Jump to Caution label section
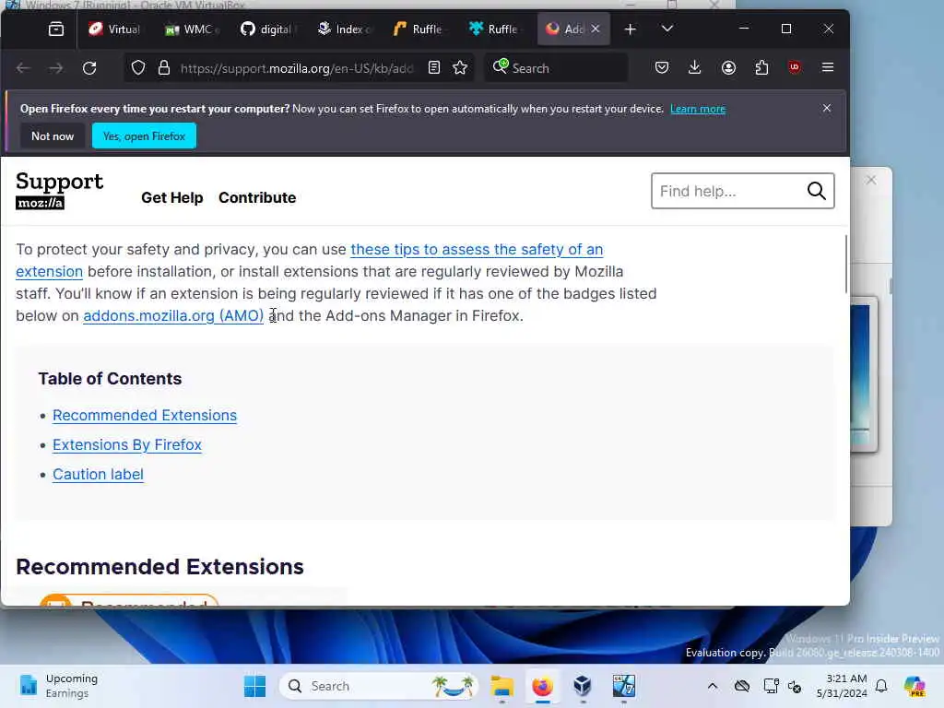Image resolution: width=944 pixels, height=708 pixels. tap(98, 475)
